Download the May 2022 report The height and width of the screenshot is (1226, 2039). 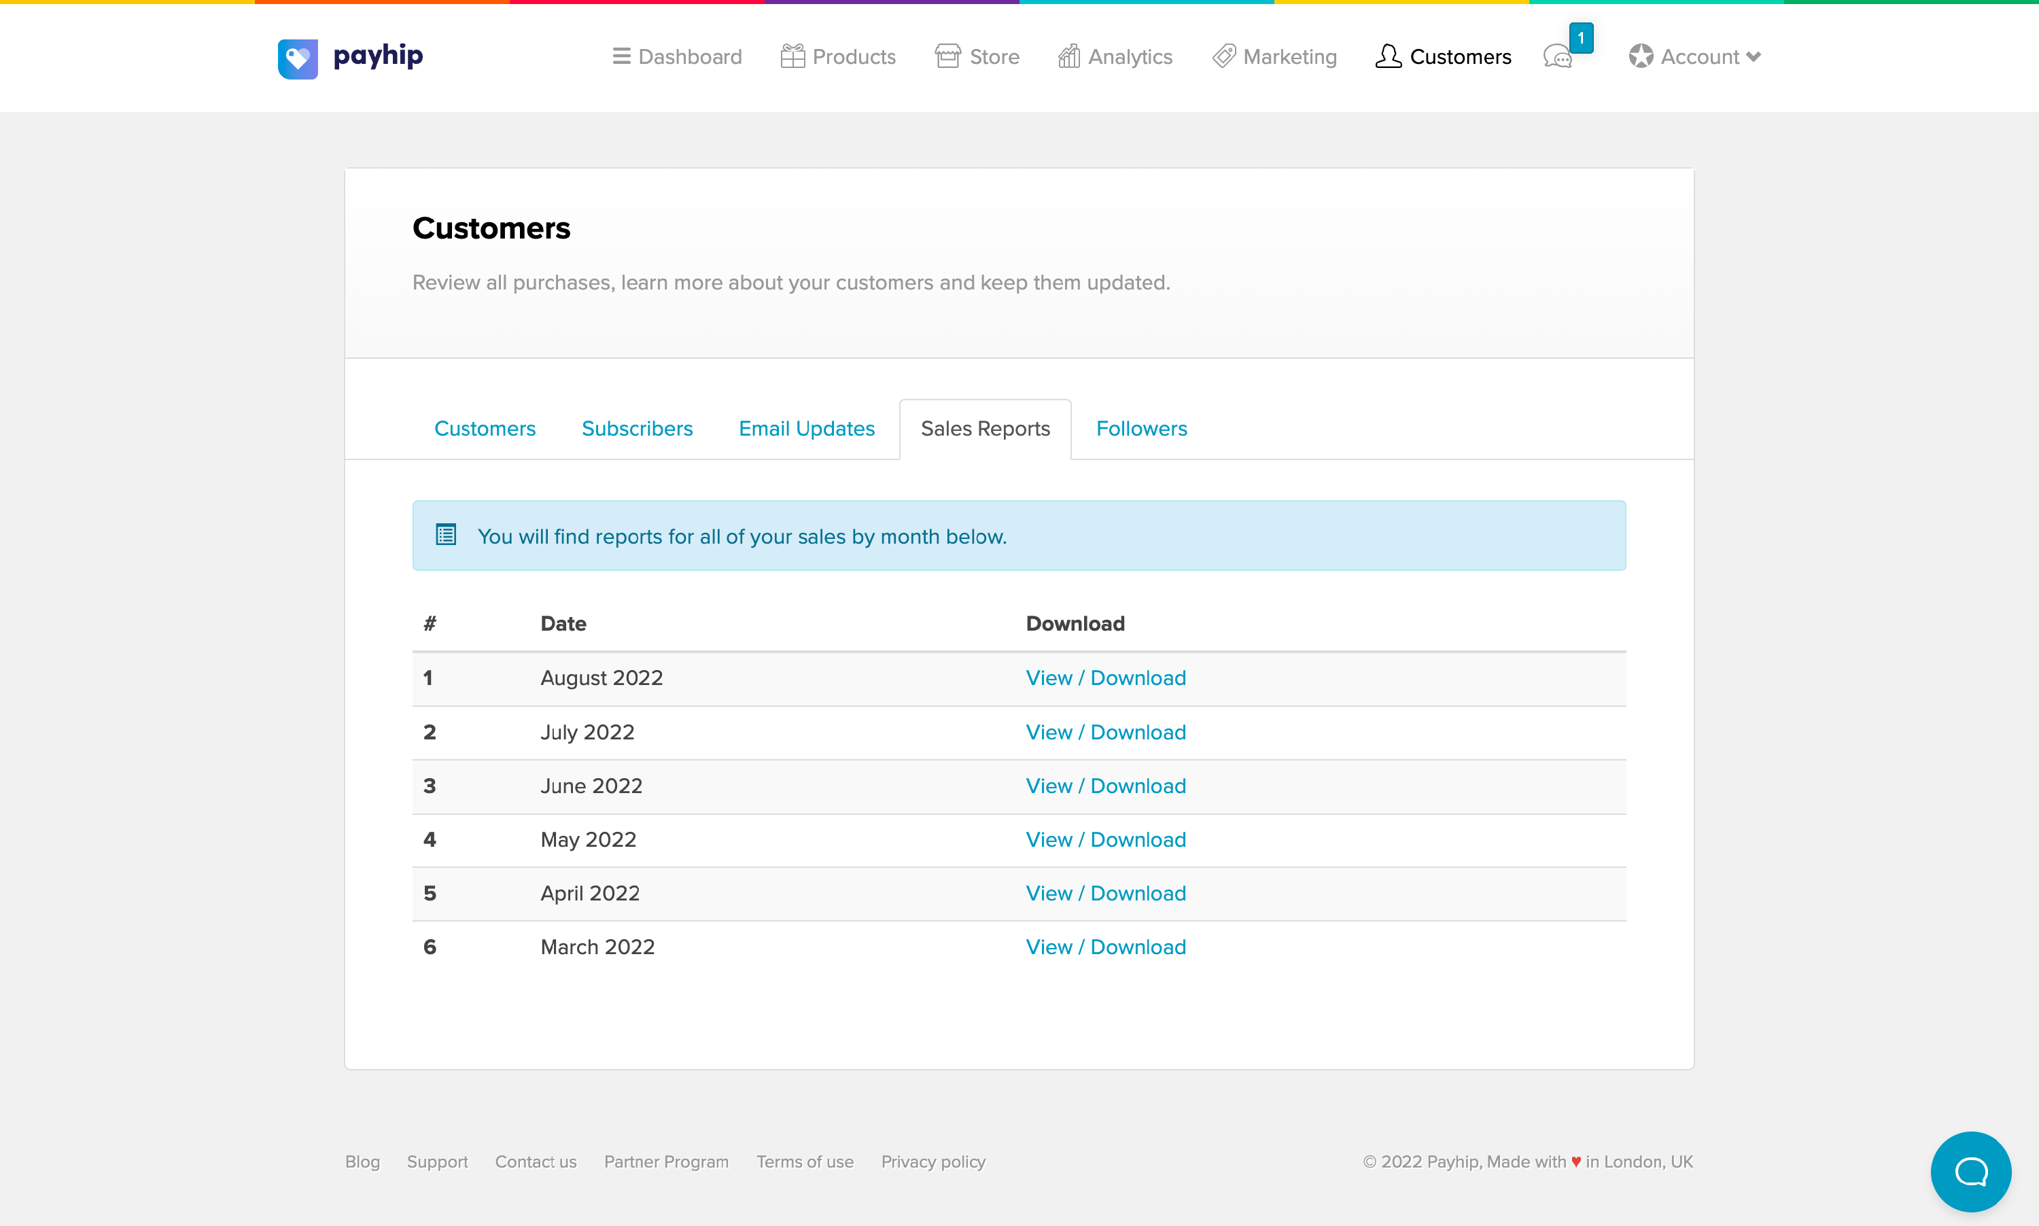point(1105,840)
